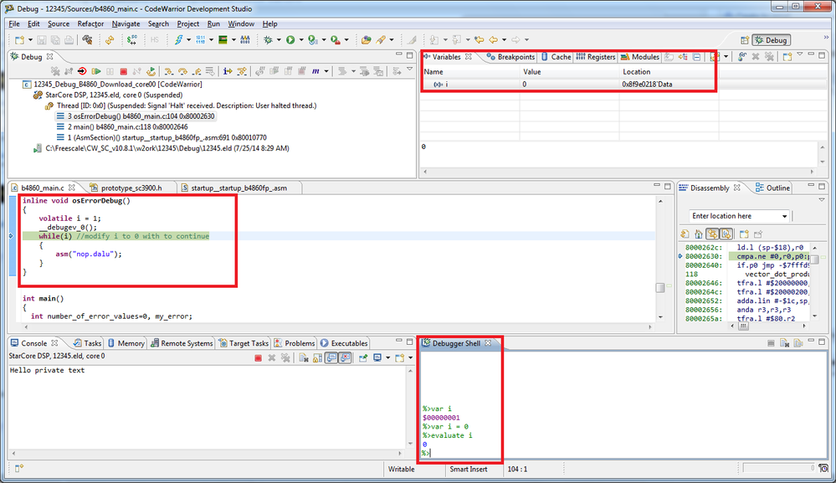Click the Restart icon in Debug view
The image size is (836, 483).
[151, 71]
